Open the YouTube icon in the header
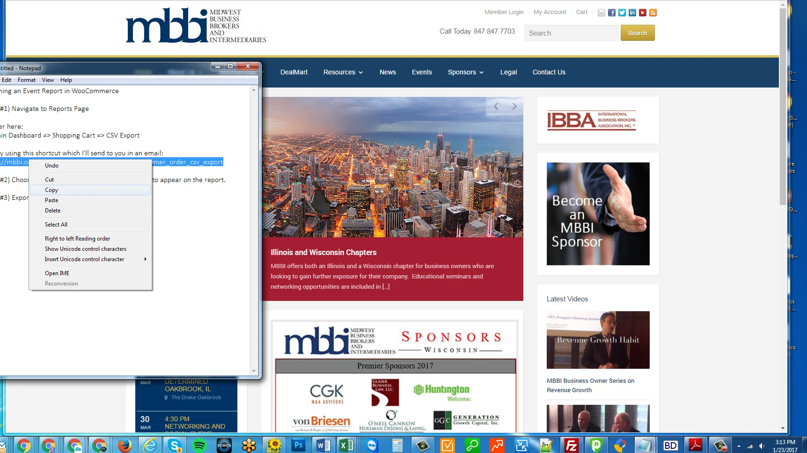The image size is (807, 453). point(643,13)
